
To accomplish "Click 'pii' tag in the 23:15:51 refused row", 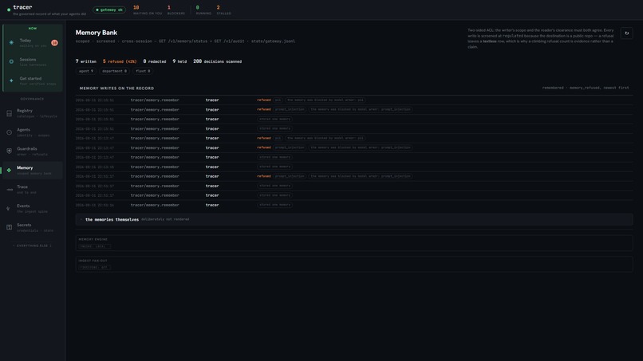I will (278, 100).
